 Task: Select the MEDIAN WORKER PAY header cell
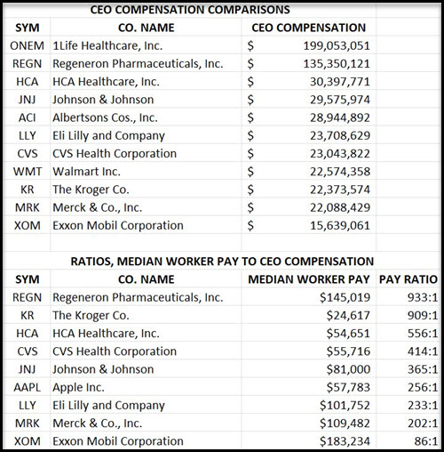[x=309, y=279]
